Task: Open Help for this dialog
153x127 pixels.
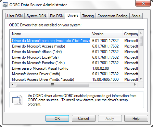Action: 136,119
